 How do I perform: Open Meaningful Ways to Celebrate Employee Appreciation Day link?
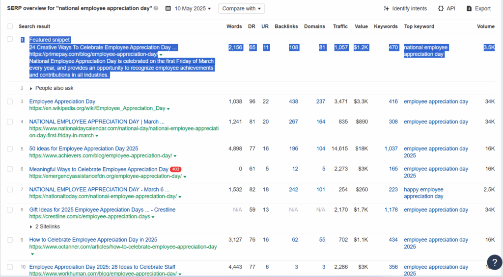pyautogui.click(x=99, y=169)
